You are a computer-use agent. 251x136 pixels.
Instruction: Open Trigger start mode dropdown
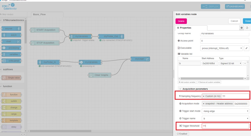coord(225,111)
